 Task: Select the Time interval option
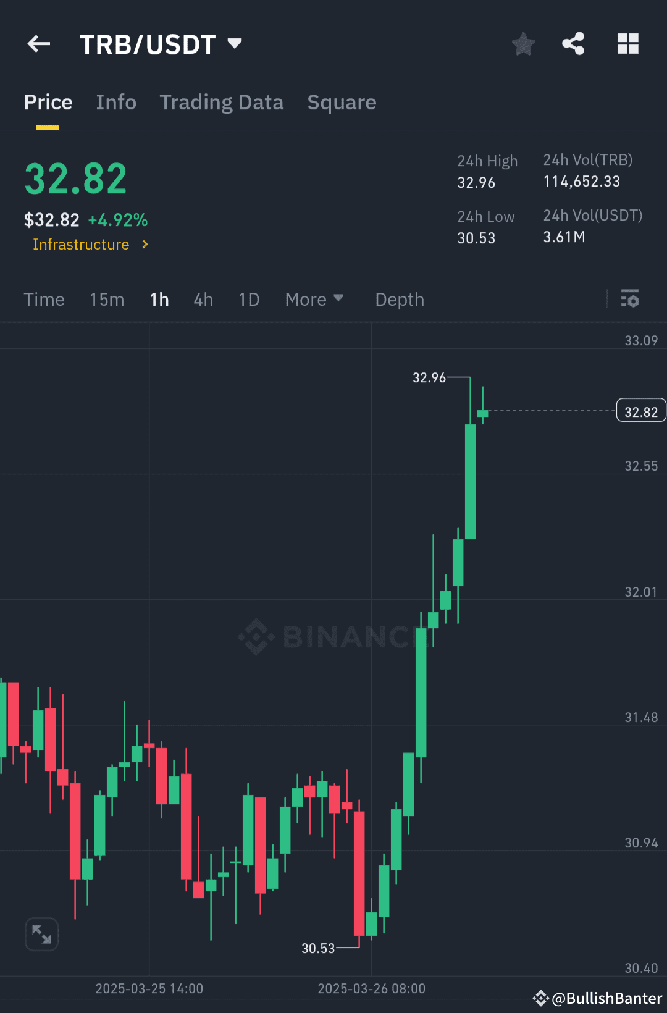[44, 299]
